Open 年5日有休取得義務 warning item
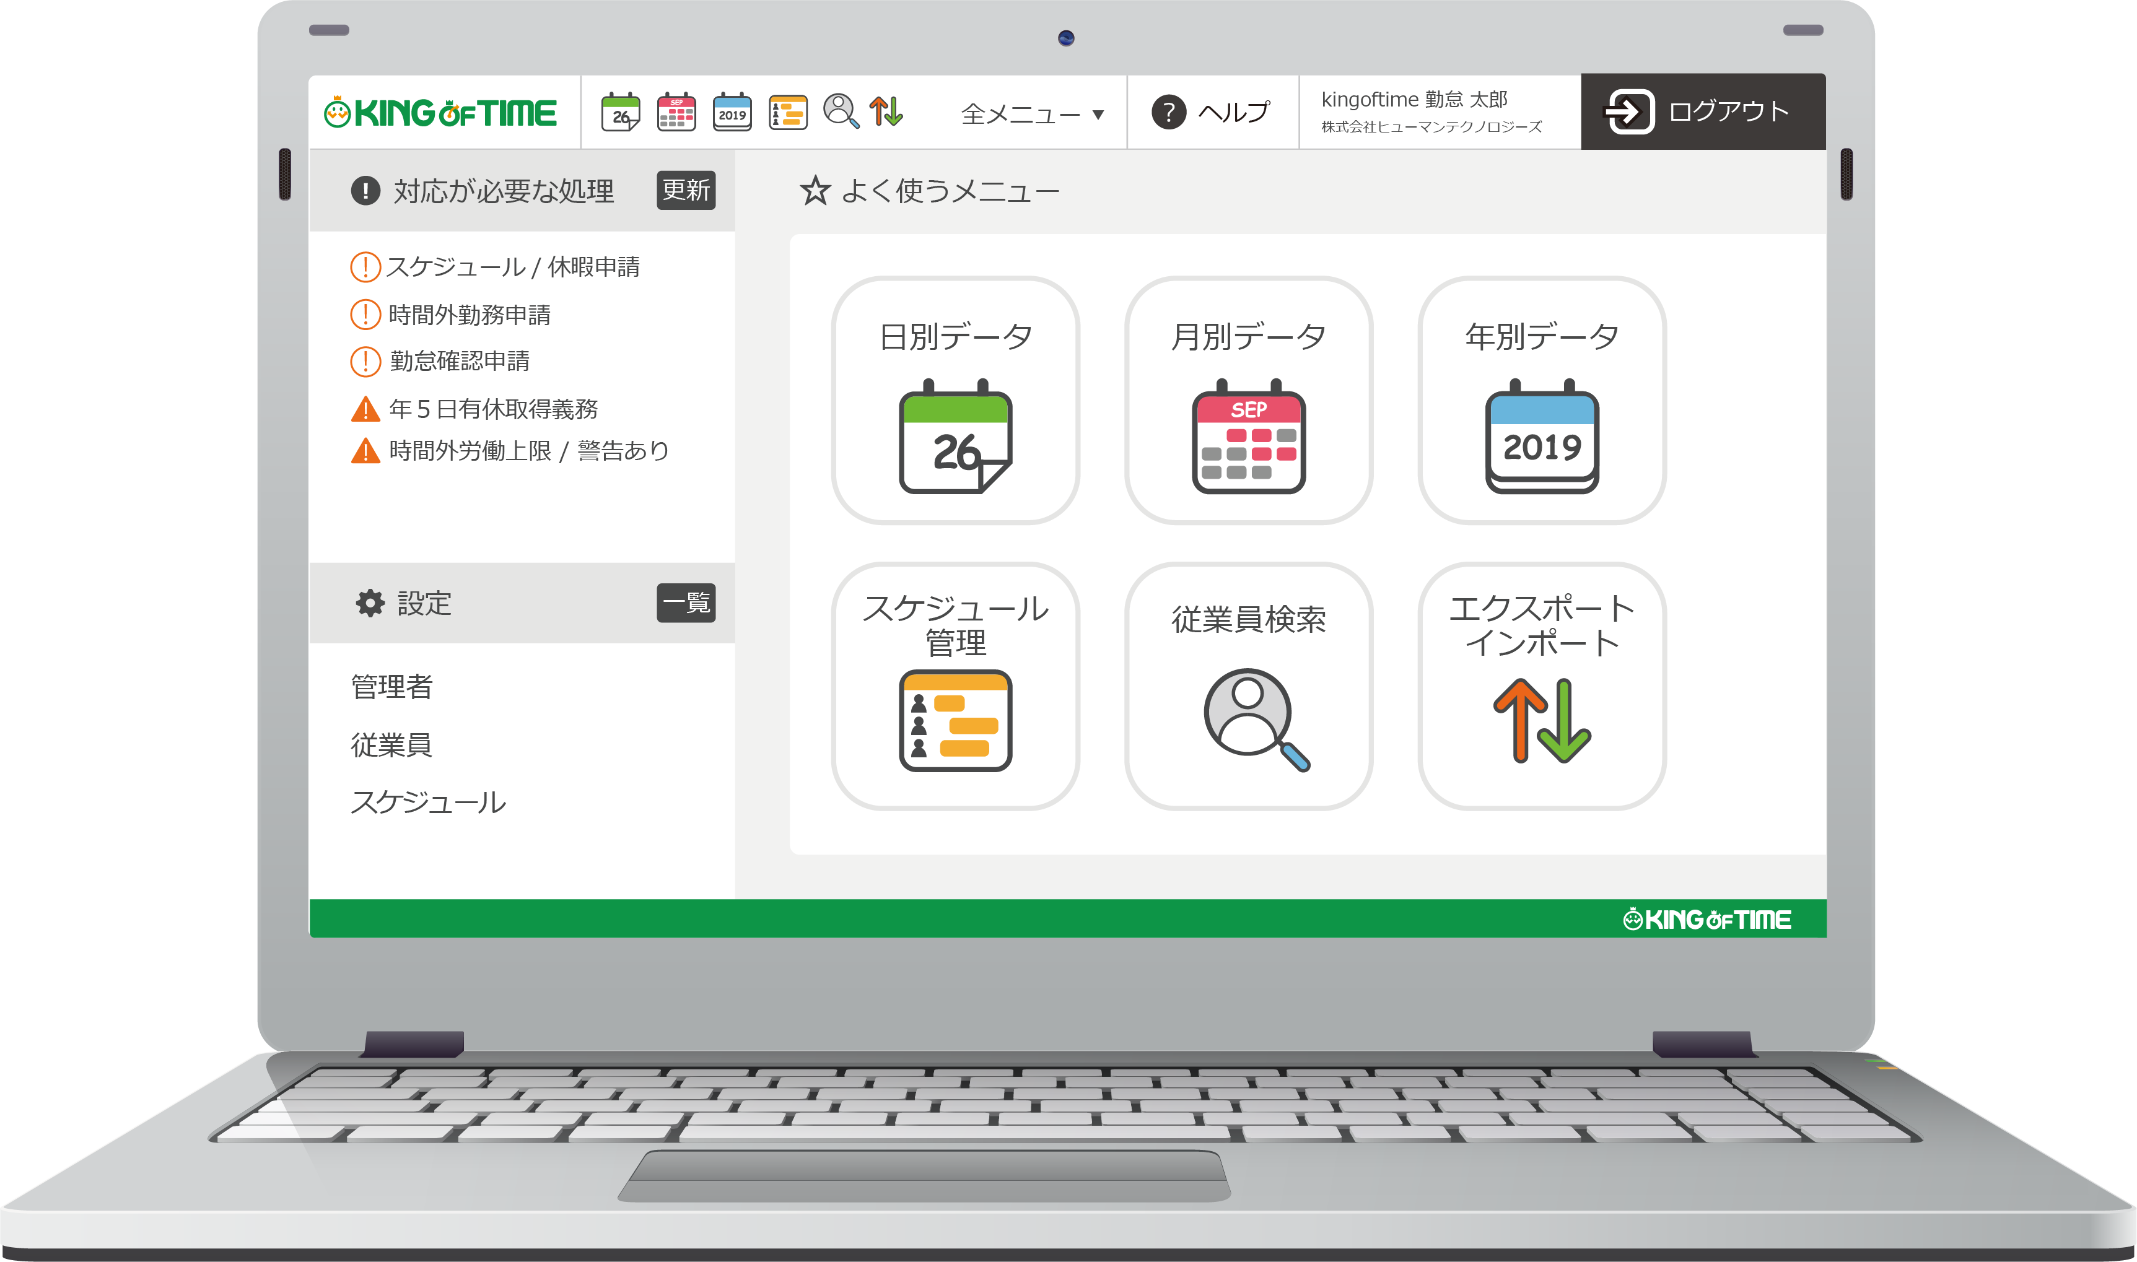 click(x=493, y=409)
